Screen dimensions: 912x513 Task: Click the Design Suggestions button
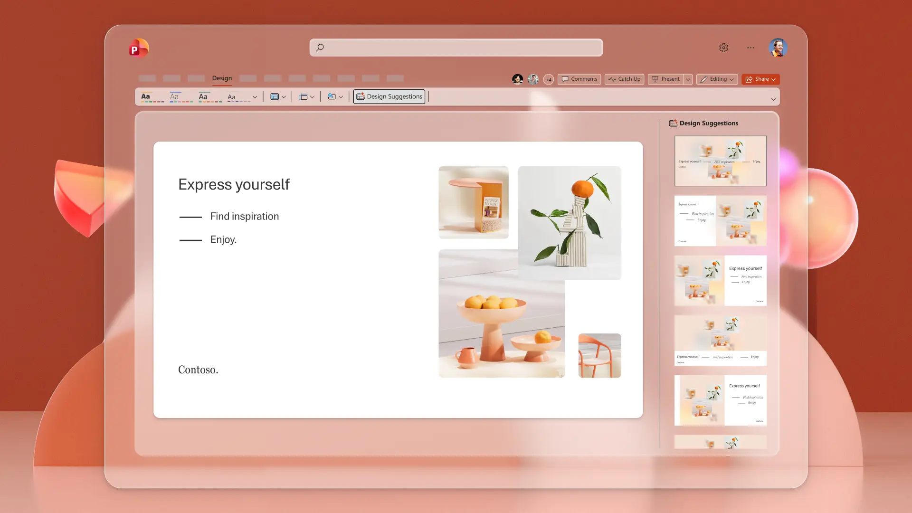point(389,96)
